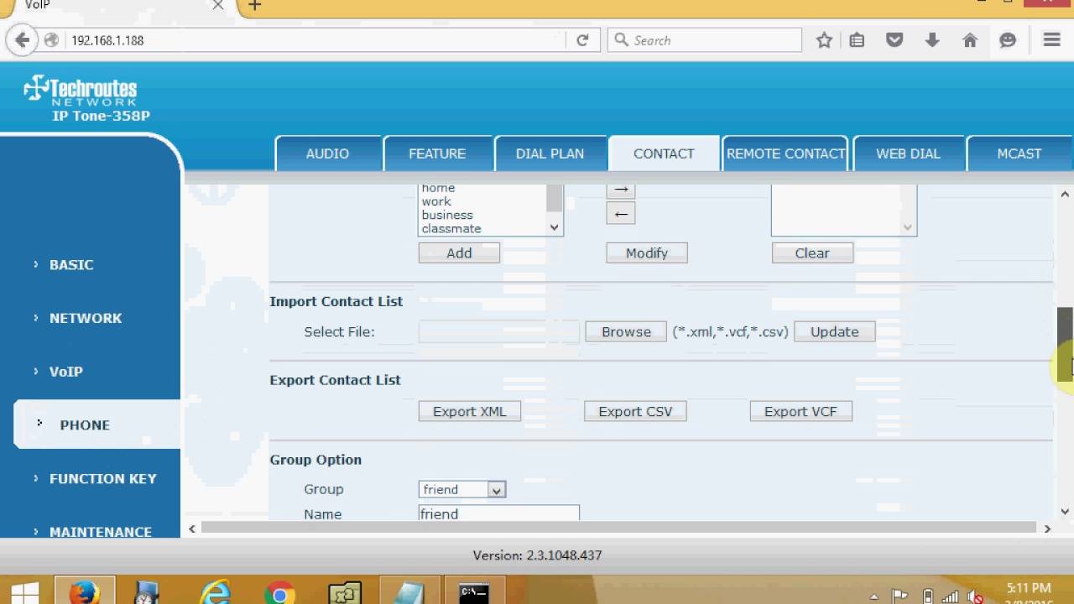This screenshot has height=604, width=1074.
Task: Click the horizontal scrollbar right arrow
Action: (x=1046, y=528)
